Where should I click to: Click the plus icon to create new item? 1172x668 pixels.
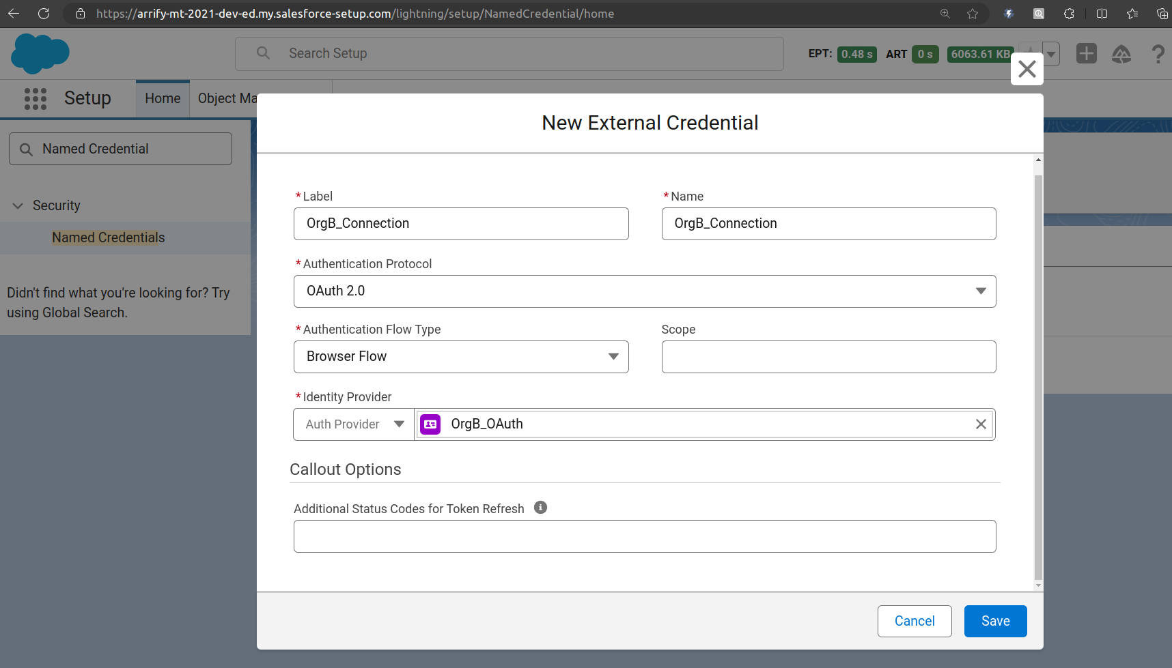click(1086, 53)
